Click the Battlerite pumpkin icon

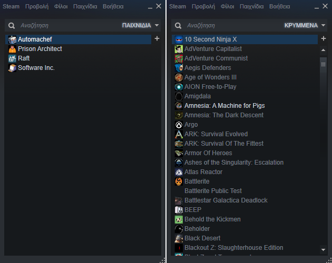[x=179, y=181]
